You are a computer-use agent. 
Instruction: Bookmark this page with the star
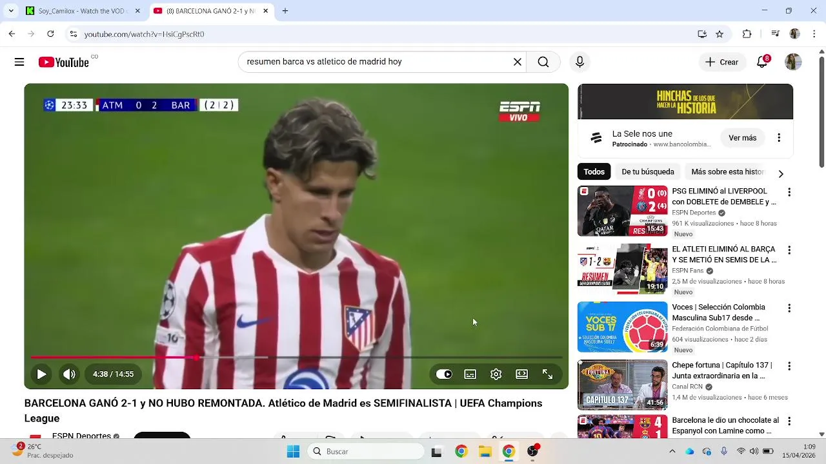[720, 34]
